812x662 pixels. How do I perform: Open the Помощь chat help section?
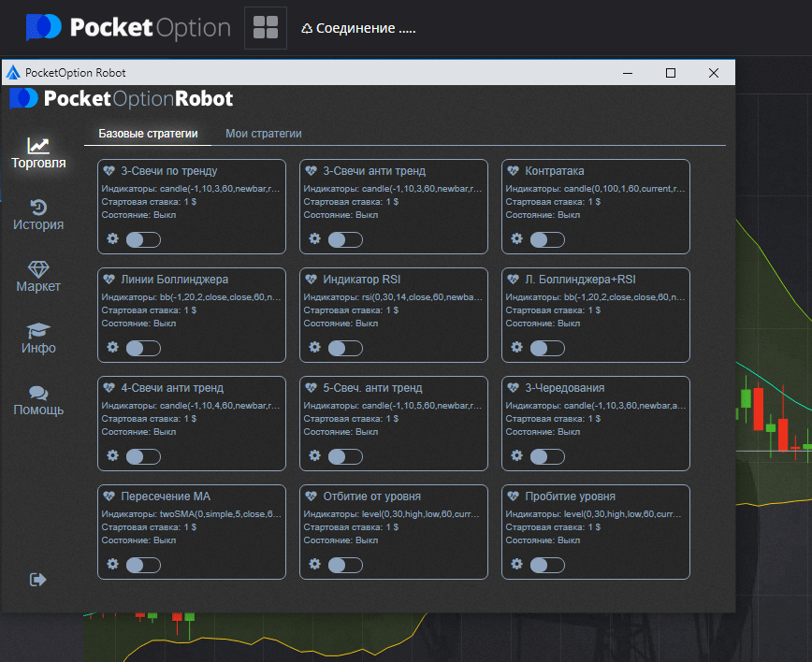click(38, 400)
